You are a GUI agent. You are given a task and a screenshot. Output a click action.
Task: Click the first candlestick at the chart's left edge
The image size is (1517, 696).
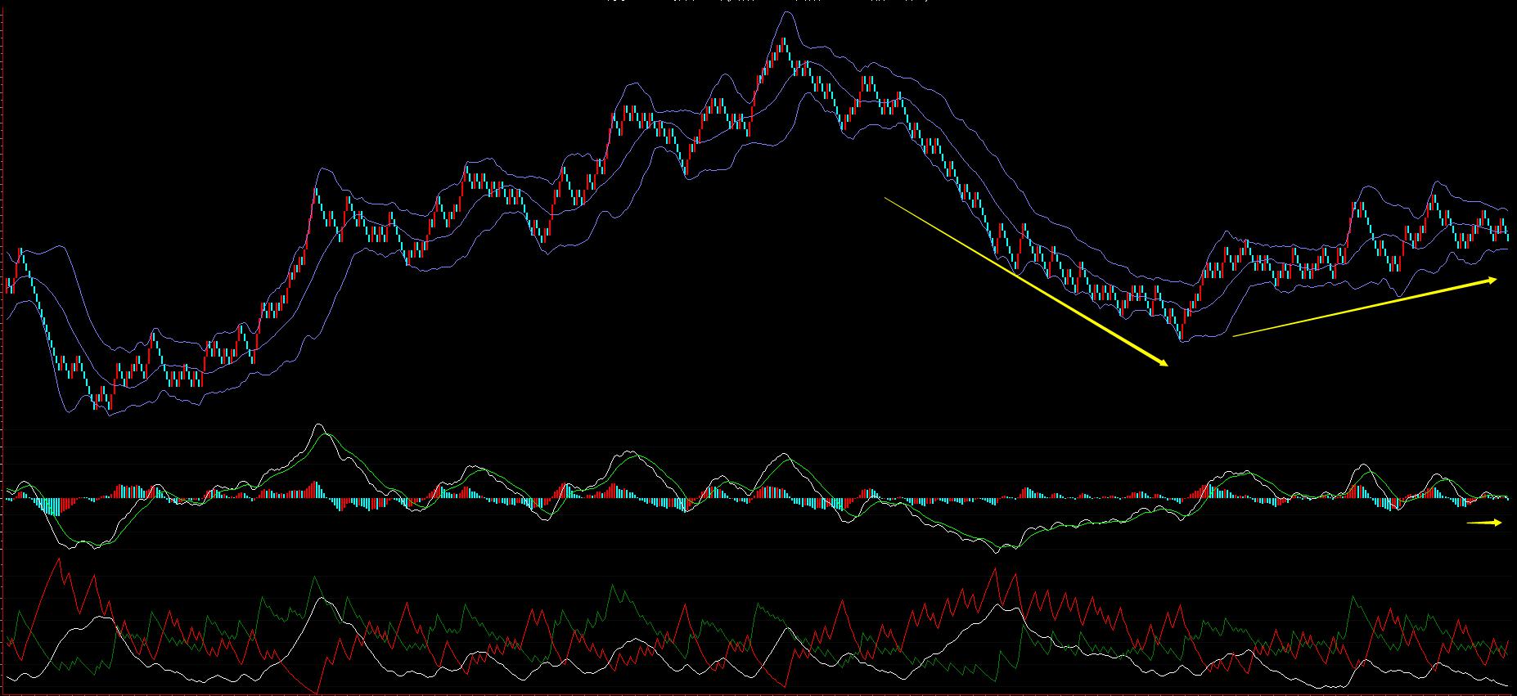pyautogui.click(x=7, y=285)
